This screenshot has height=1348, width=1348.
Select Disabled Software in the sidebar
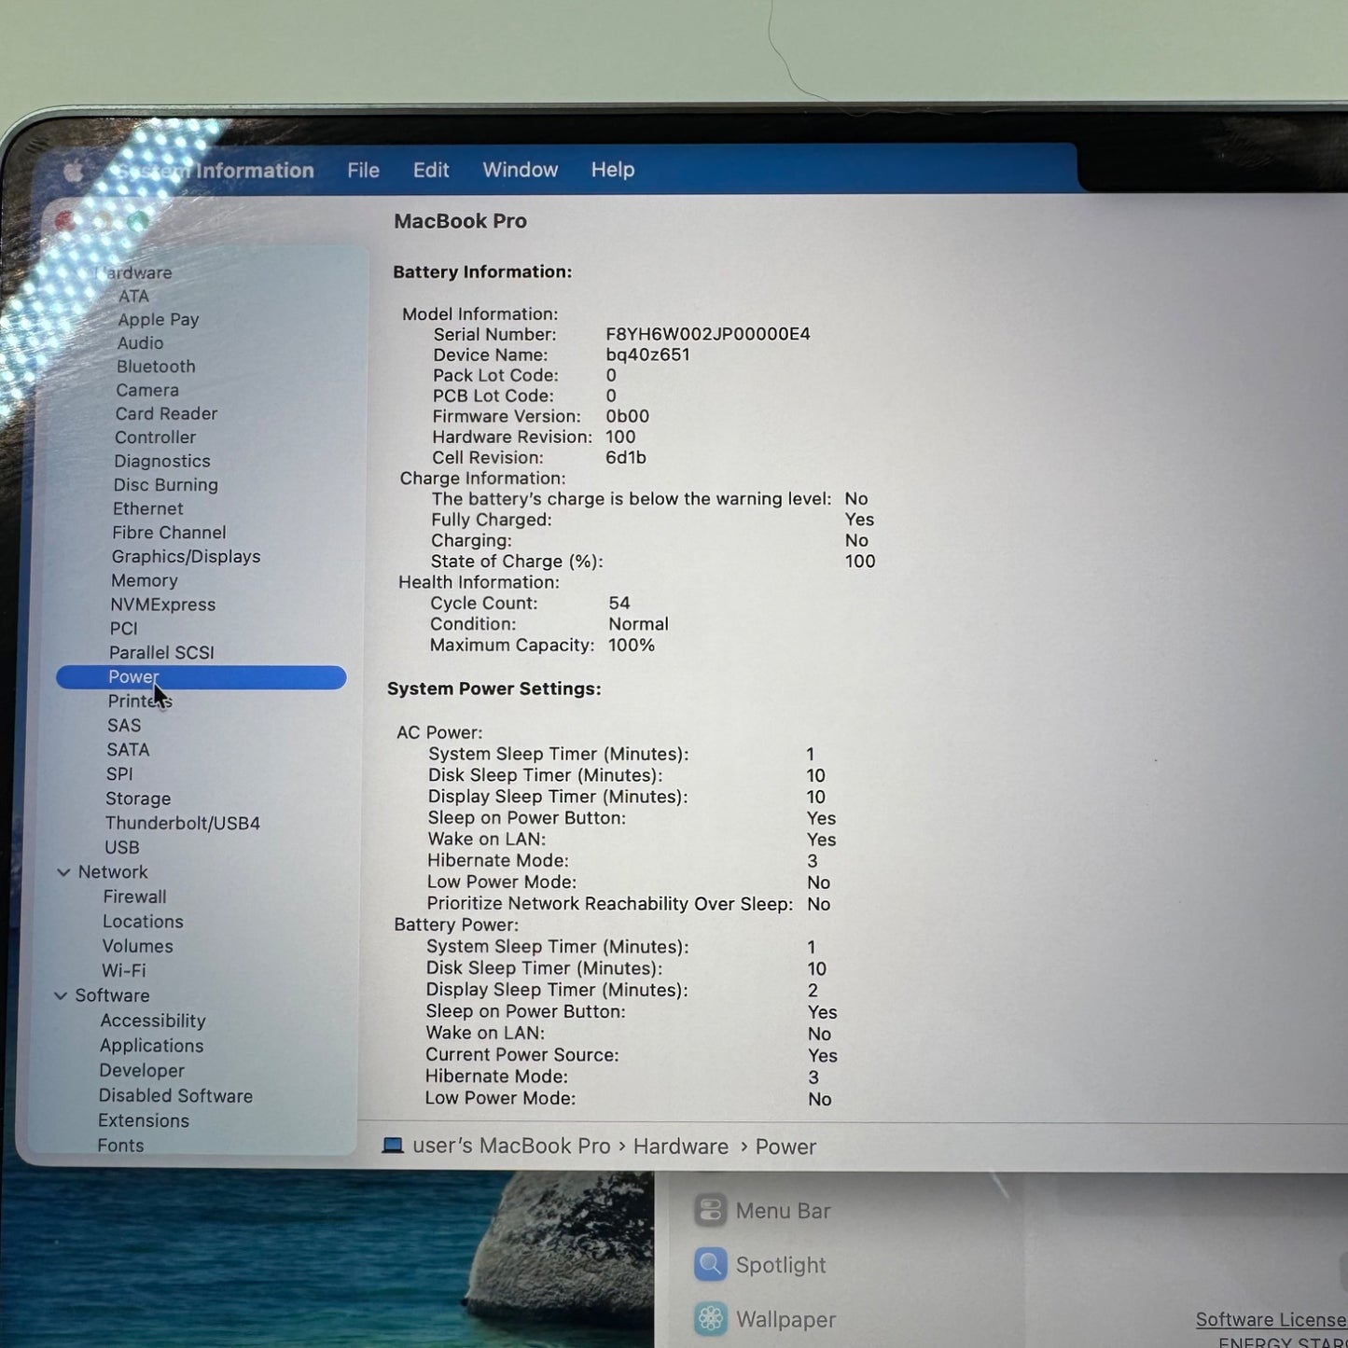point(175,1096)
